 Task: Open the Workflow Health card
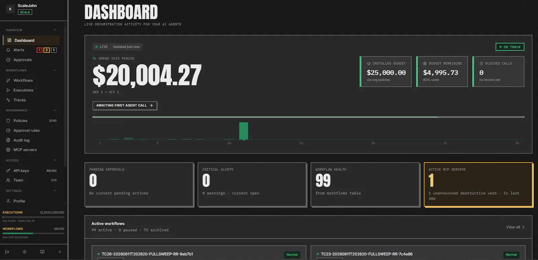(x=365, y=185)
